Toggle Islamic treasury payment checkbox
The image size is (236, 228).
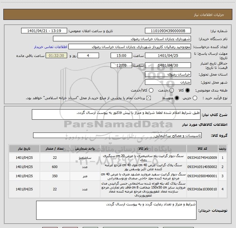point(149,98)
